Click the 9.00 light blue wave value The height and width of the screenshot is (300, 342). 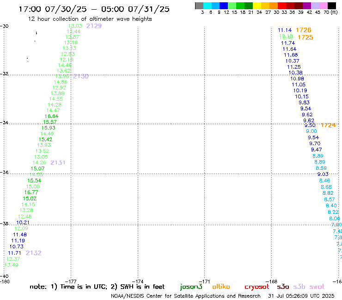[311, 131]
